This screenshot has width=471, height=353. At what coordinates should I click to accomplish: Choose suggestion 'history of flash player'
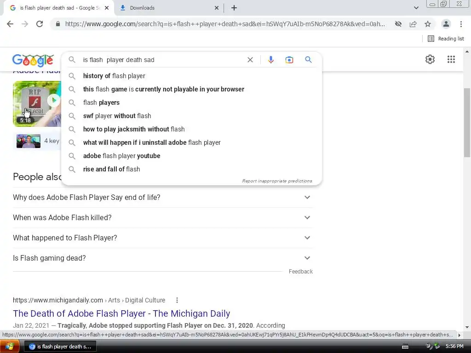coord(191,76)
